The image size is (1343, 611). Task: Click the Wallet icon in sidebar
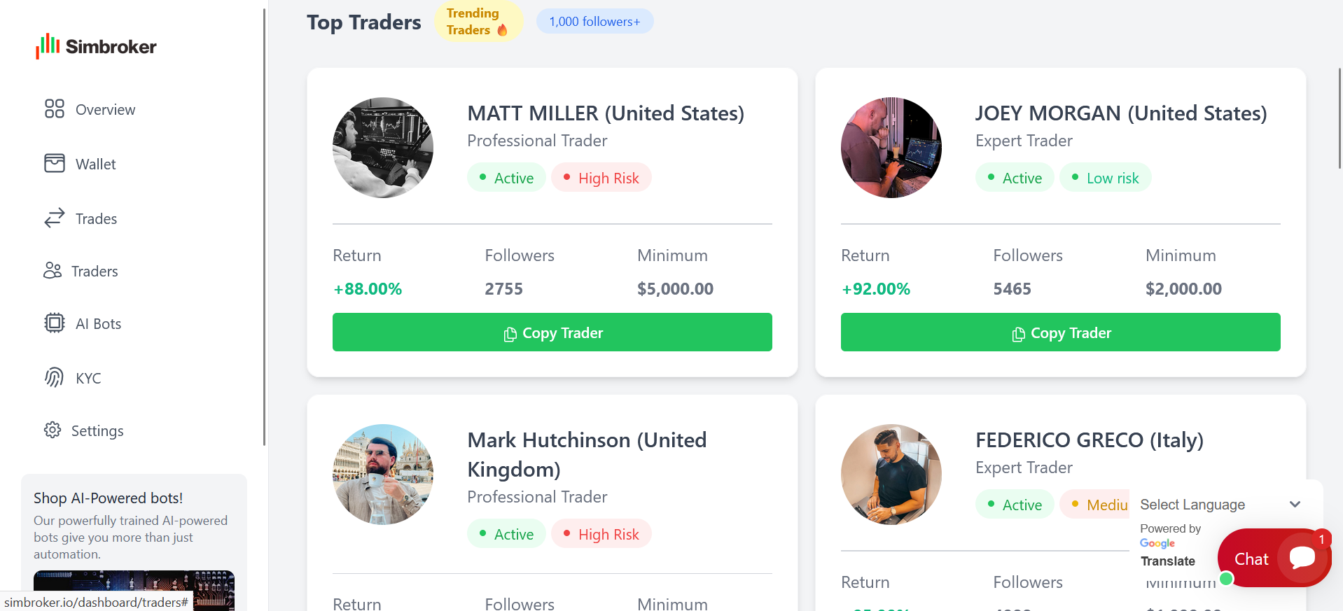[54, 163]
